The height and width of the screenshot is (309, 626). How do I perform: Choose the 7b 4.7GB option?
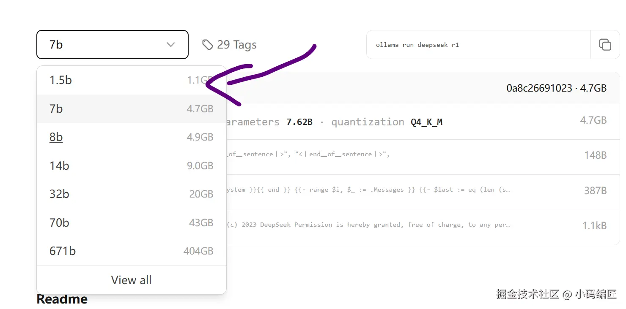(x=131, y=109)
